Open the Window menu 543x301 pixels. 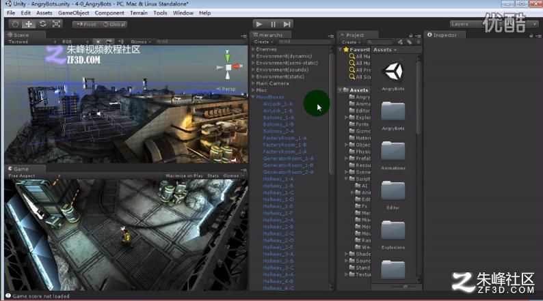(x=183, y=13)
